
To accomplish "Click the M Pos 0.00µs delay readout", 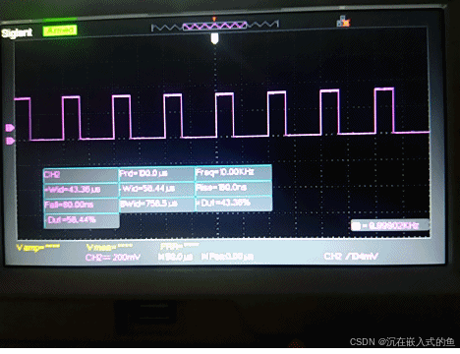I will (227, 257).
